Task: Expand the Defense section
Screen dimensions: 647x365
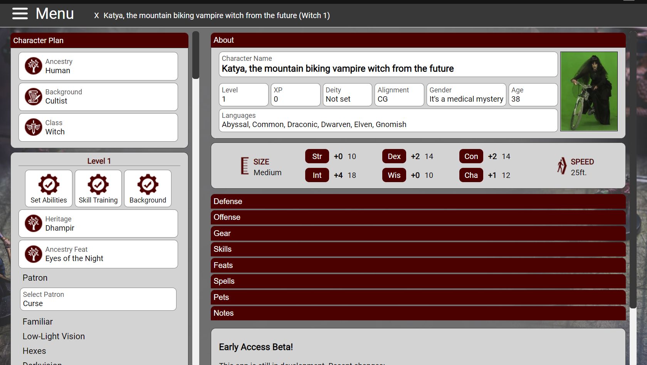Action: 418,201
